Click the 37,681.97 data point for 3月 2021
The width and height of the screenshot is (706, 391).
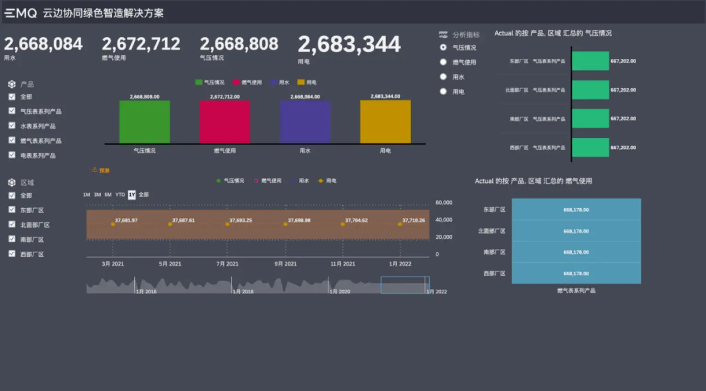click(113, 224)
